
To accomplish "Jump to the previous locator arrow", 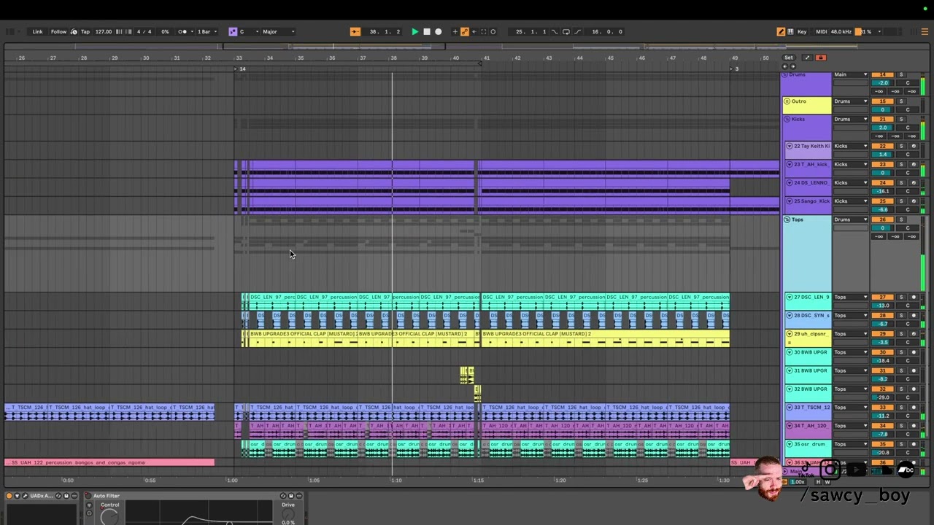I will [785, 66].
